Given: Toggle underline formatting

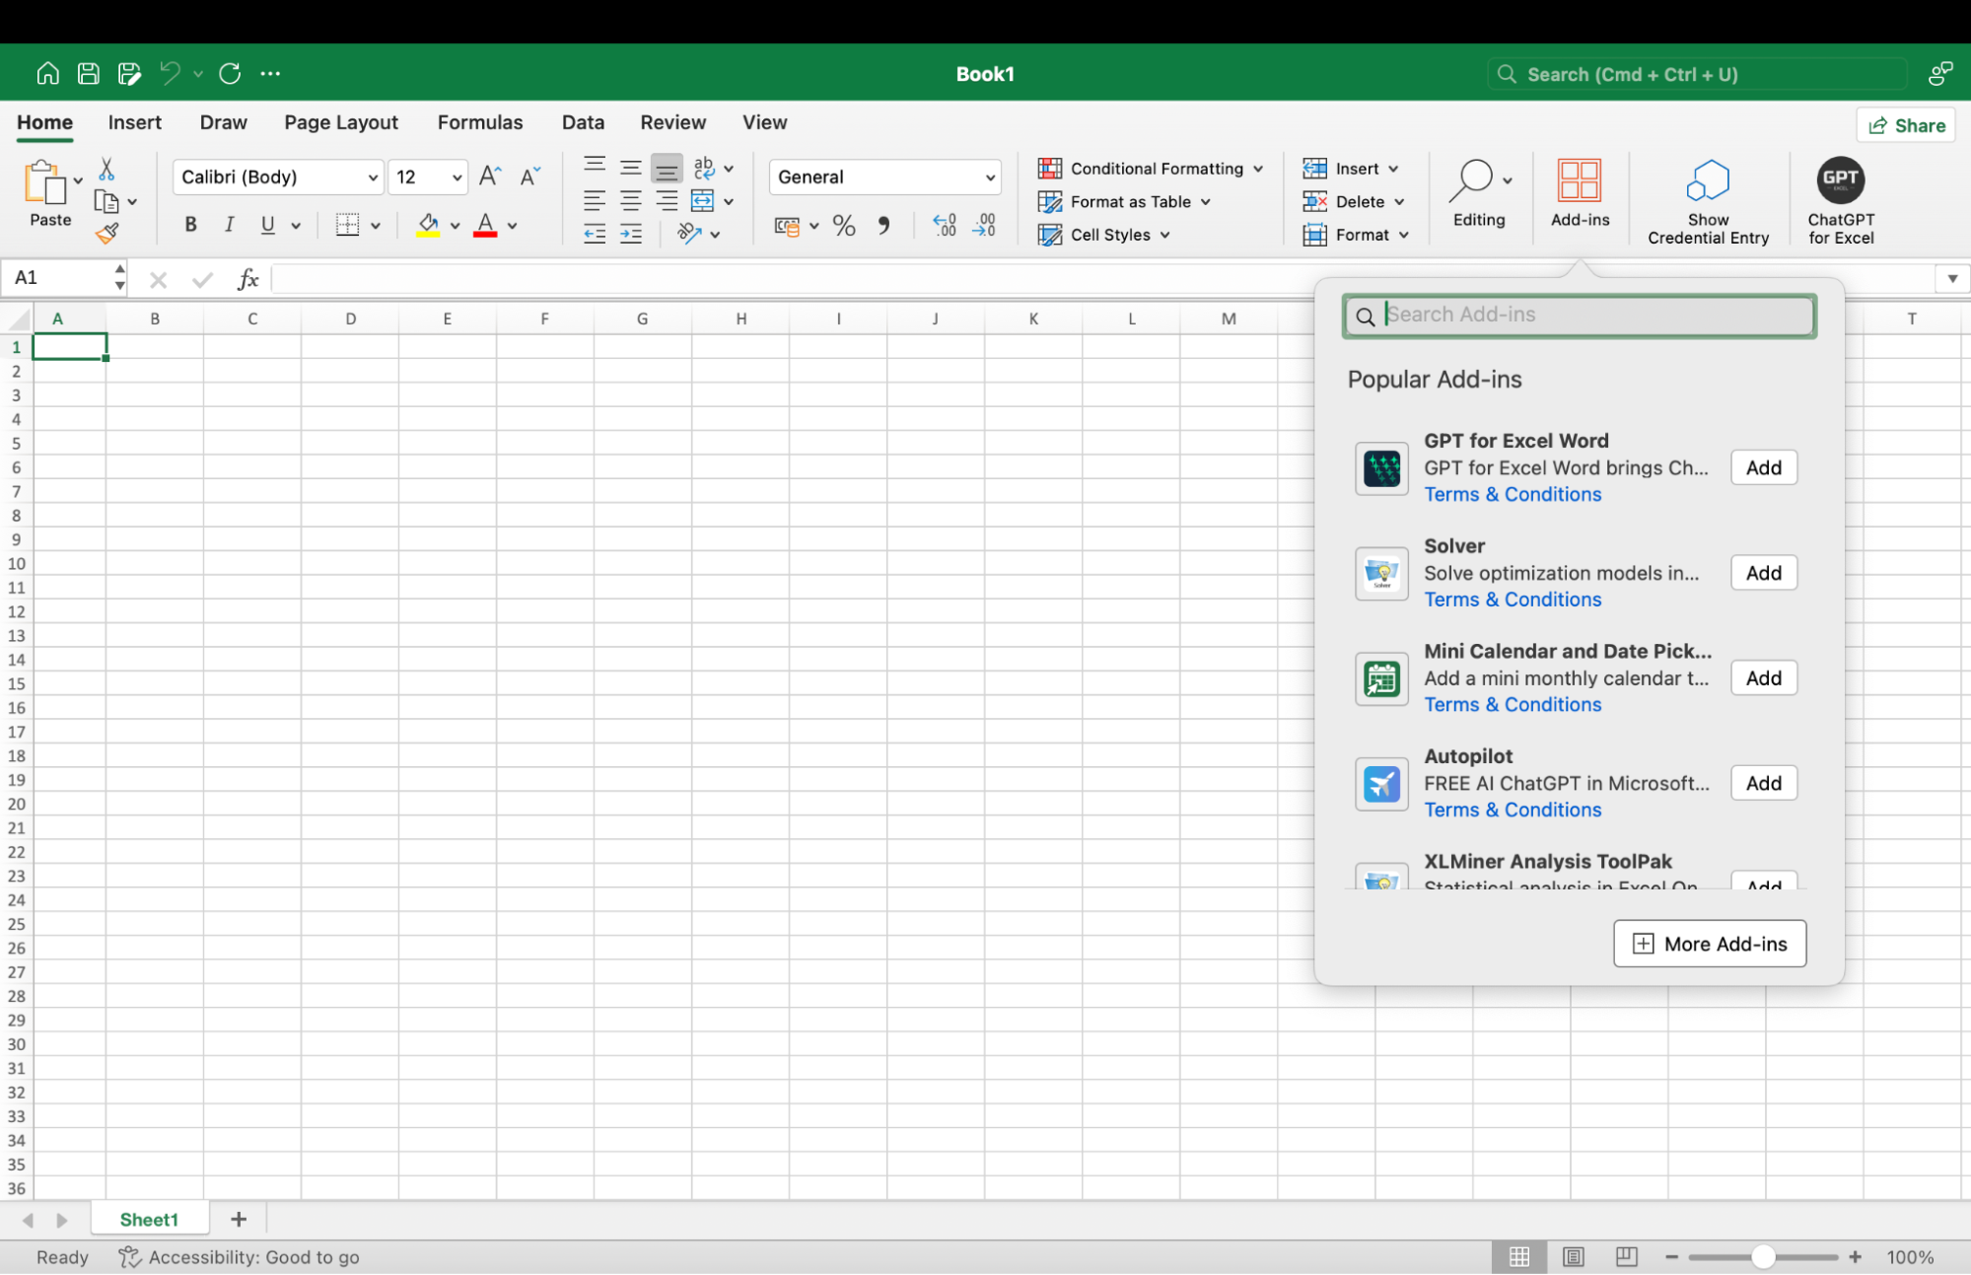Looking at the screenshot, I should coord(267,225).
